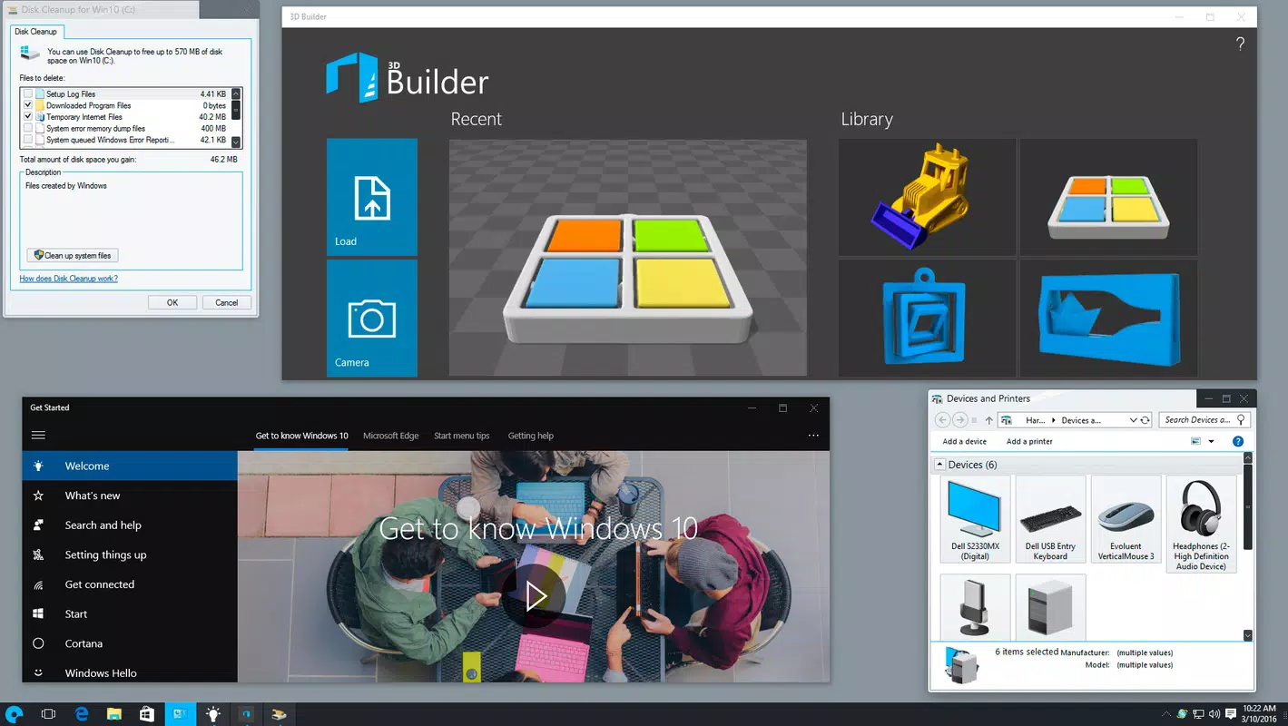
Task: Click the down arrow of the file list scrollbar
Action: 236,142
